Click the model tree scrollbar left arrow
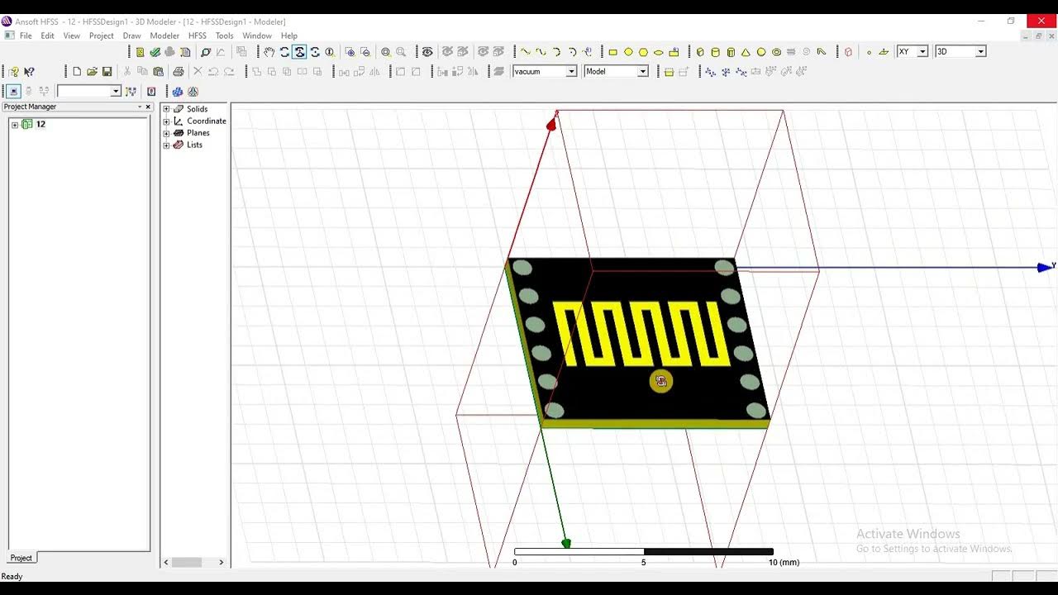This screenshot has height=595, width=1058. (166, 562)
